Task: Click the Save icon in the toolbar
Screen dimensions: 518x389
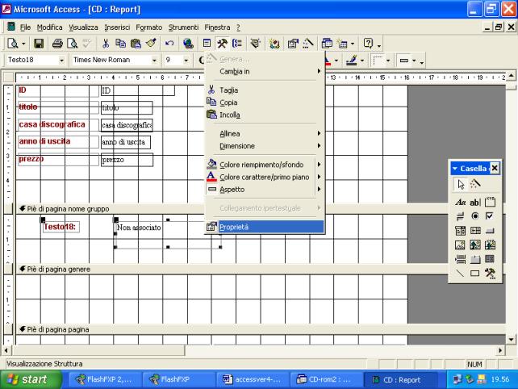Action: (x=39, y=43)
